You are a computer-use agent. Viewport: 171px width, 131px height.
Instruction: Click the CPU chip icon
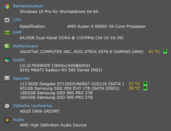pos(7,20)
